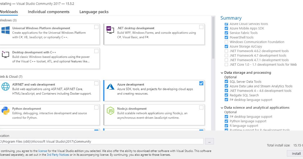This screenshot has height=159, width=303.
Task: Select the Desktop development with C++ icon
Action: click(x=5, y=54)
